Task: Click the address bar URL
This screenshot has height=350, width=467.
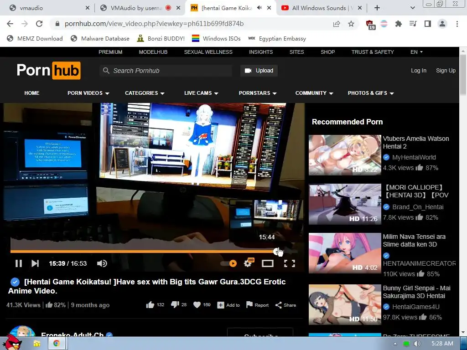Action: tap(154, 24)
